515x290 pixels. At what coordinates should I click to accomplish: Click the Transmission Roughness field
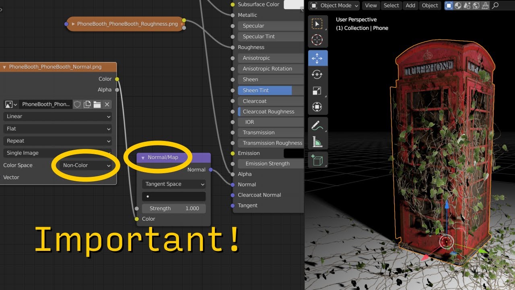pos(271,143)
